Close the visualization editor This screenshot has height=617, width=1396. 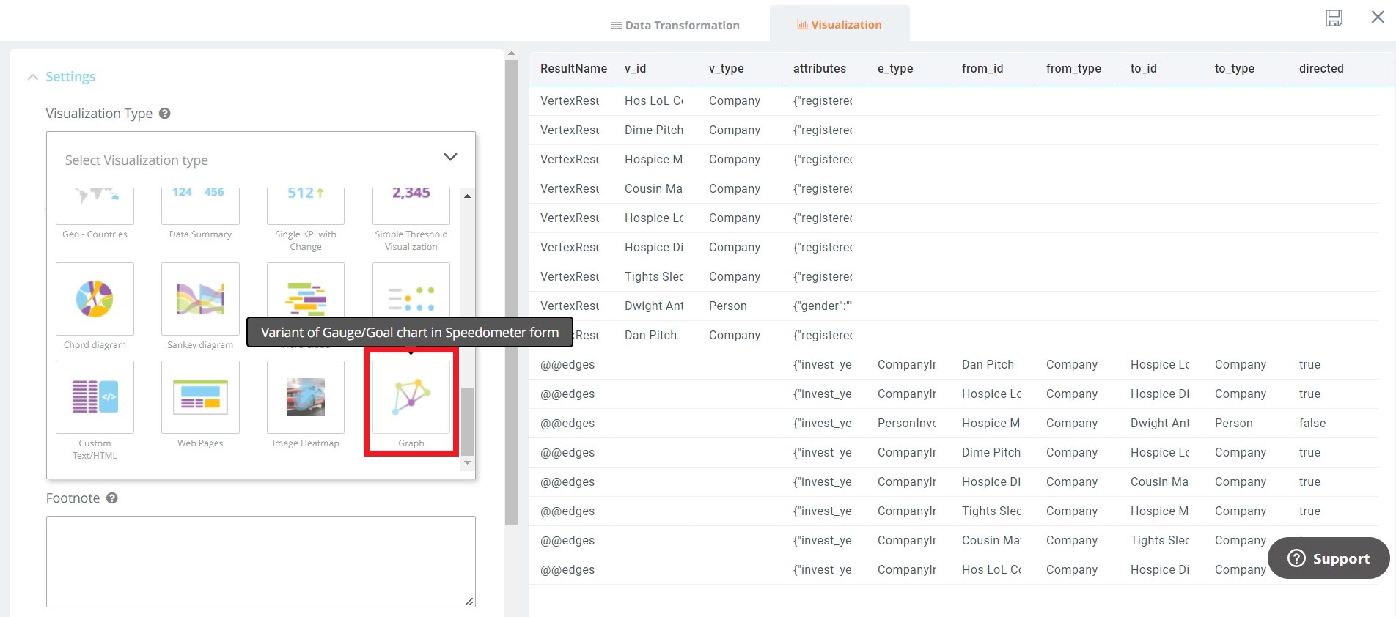click(1378, 18)
